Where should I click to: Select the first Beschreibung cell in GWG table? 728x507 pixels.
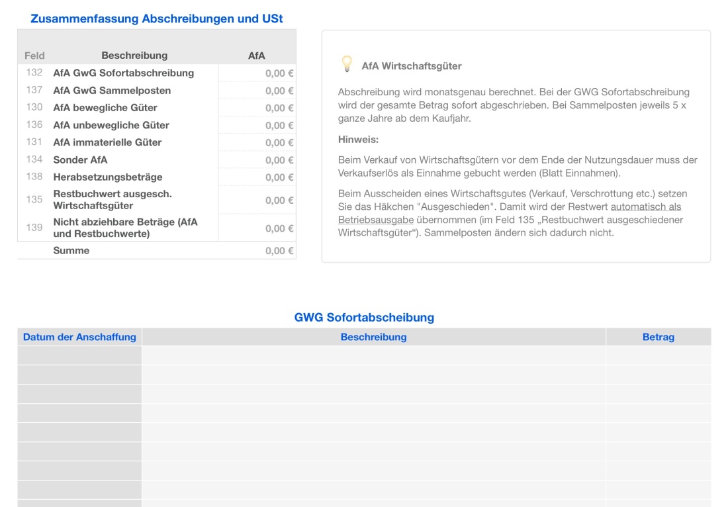click(374, 355)
